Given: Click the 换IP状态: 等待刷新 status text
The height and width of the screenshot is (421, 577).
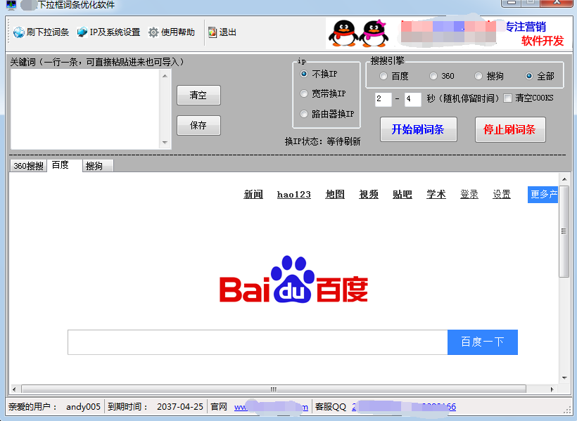Looking at the screenshot, I should pyautogui.click(x=323, y=141).
